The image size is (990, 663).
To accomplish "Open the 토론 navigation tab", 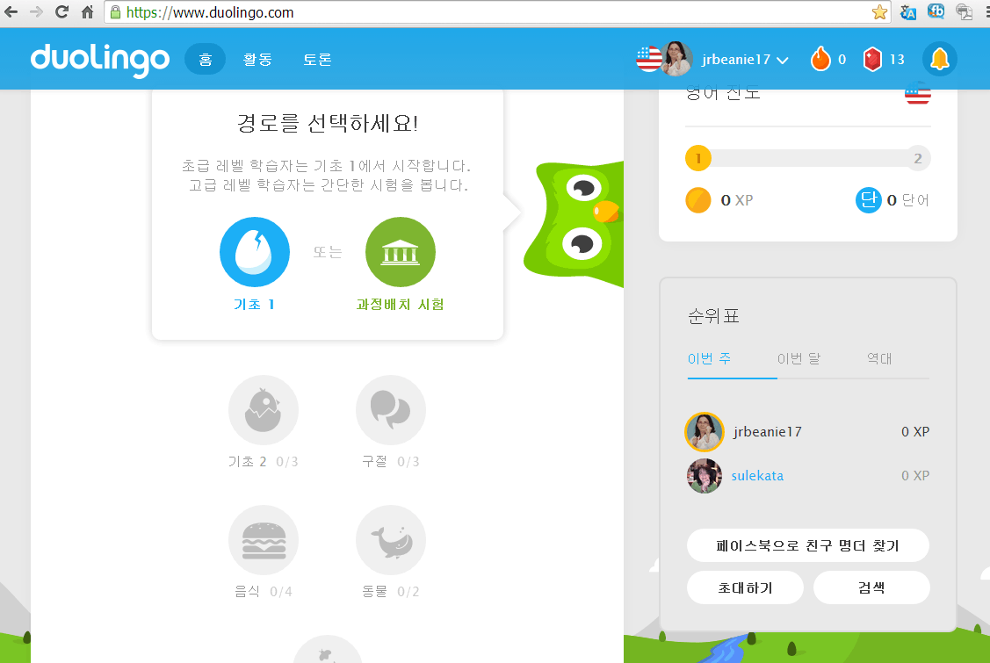I will pos(317,60).
